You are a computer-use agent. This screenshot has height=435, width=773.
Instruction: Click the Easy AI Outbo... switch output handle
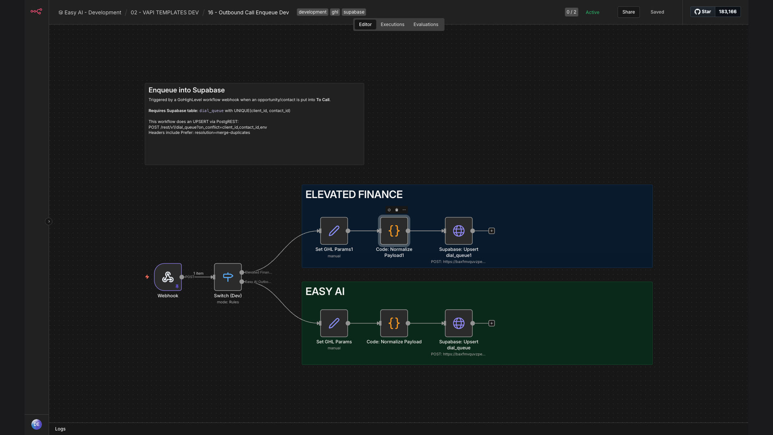tap(242, 282)
